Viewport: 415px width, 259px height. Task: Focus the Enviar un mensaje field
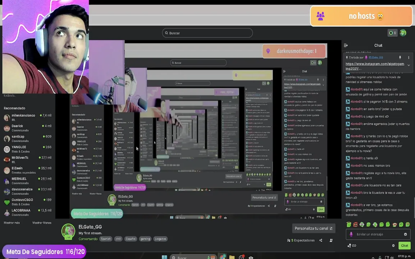378,235
